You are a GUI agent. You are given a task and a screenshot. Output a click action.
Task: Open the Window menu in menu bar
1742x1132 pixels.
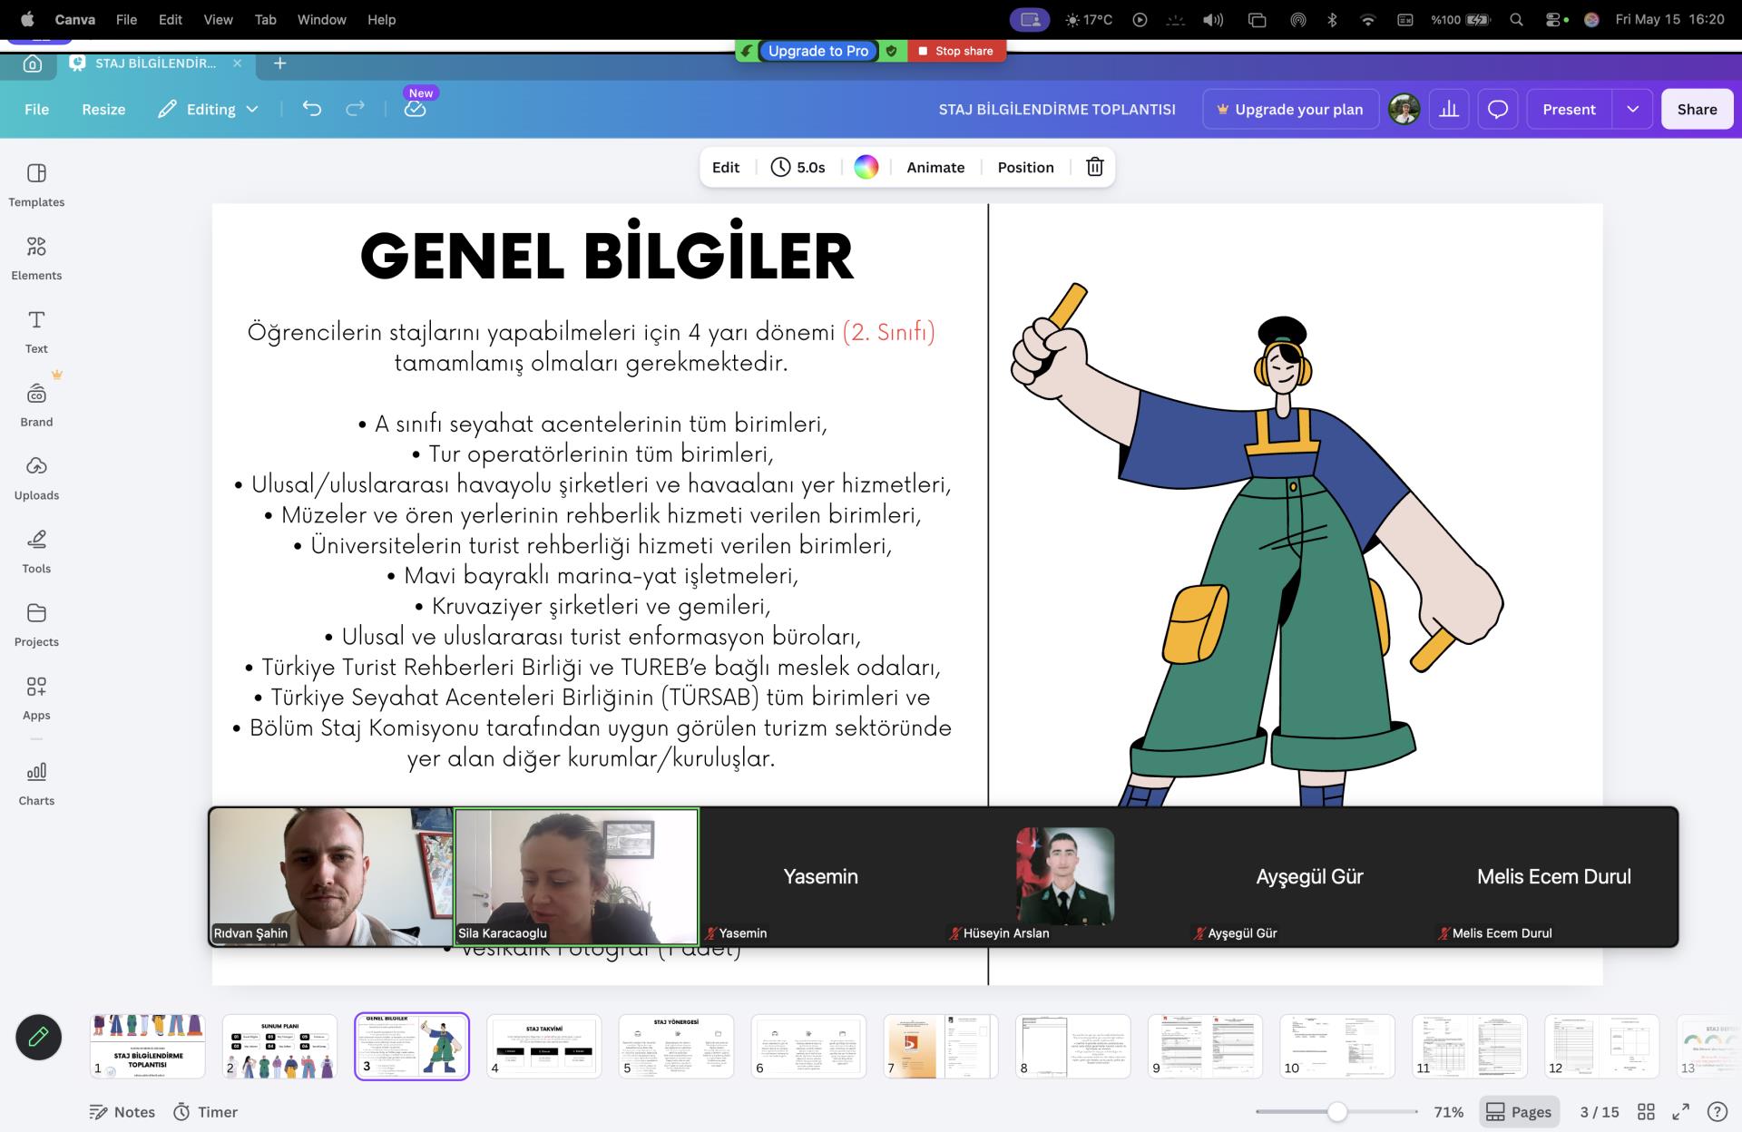321,19
